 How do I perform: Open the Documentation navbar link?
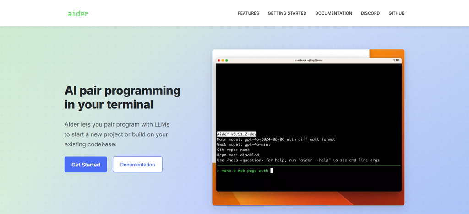point(334,13)
